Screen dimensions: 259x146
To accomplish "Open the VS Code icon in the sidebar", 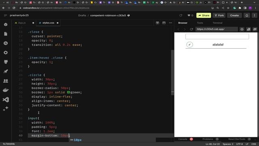I will [6, 99].
